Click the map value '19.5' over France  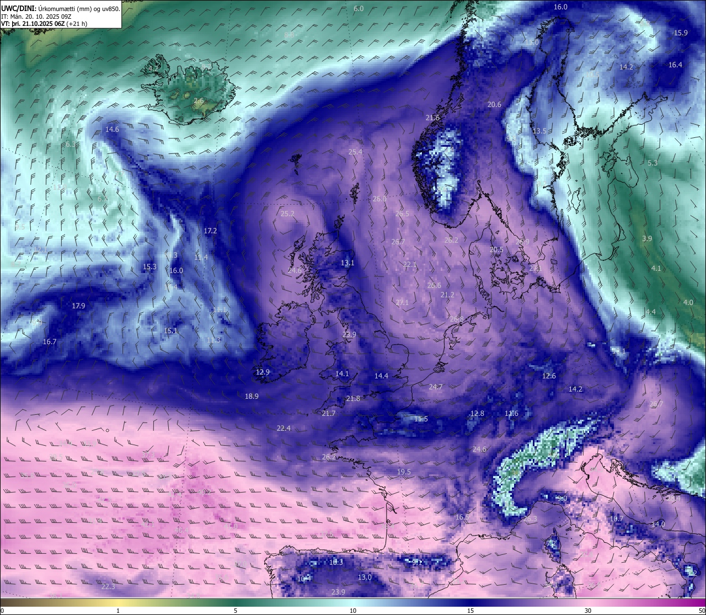[404, 472]
